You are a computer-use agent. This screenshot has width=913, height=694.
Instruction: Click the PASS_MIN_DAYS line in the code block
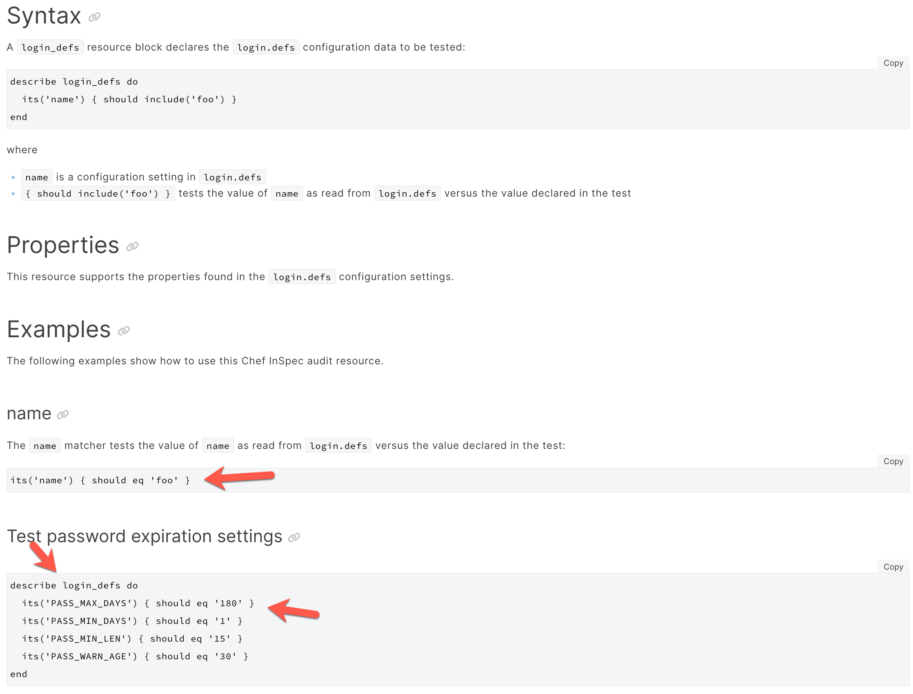pos(132,621)
